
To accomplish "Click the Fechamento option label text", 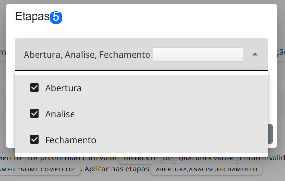I will click(x=71, y=140).
